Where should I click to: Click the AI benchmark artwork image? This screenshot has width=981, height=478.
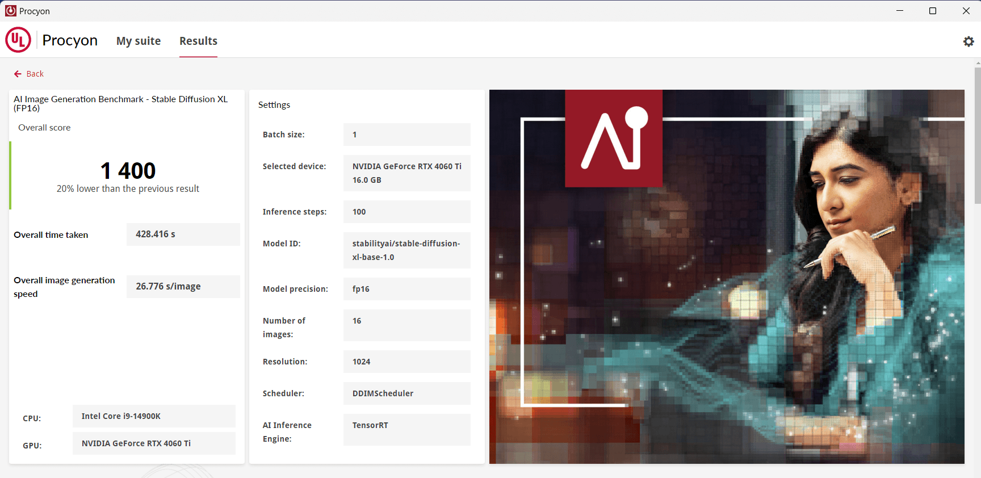(x=727, y=276)
